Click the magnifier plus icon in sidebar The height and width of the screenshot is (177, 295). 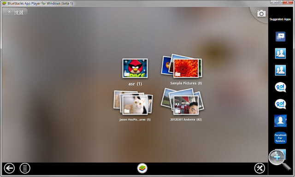[x=277, y=157]
